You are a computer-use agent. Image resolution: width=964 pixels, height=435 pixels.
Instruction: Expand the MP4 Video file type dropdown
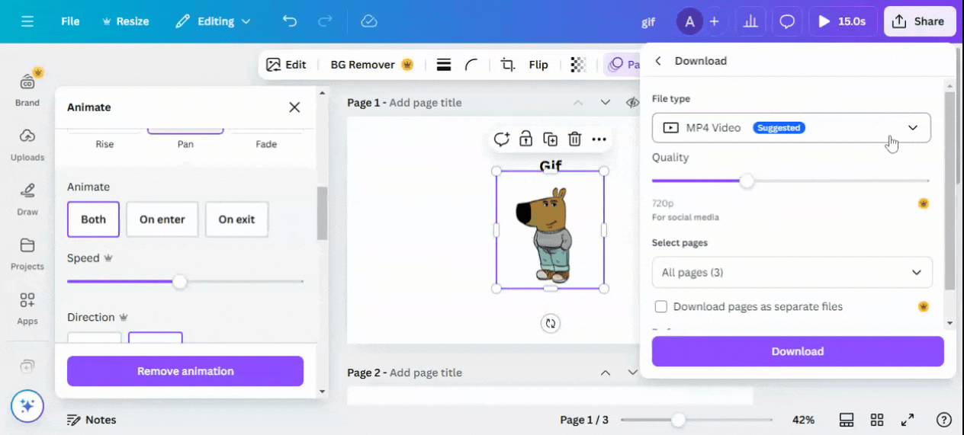[x=791, y=128]
